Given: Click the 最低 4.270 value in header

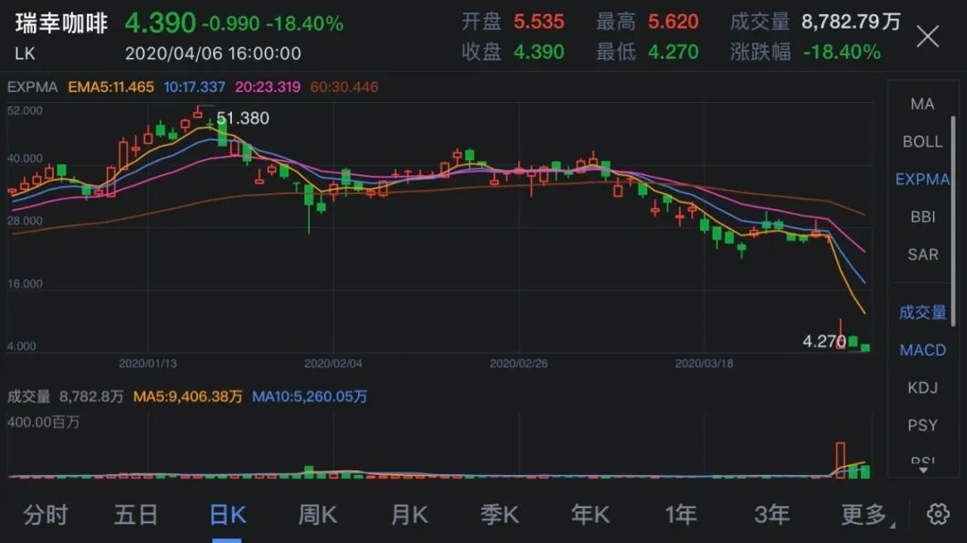Looking at the screenshot, I should [672, 52].
